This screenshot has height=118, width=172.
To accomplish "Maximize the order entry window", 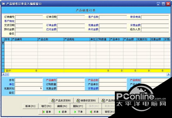I will (163, 4).
